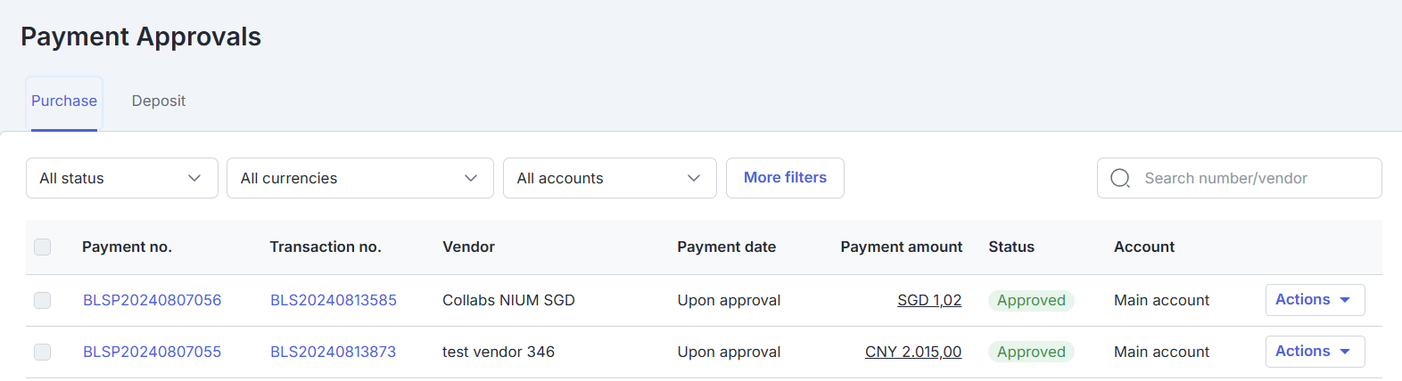Click the search magnifier icon

coord(1120,178)
